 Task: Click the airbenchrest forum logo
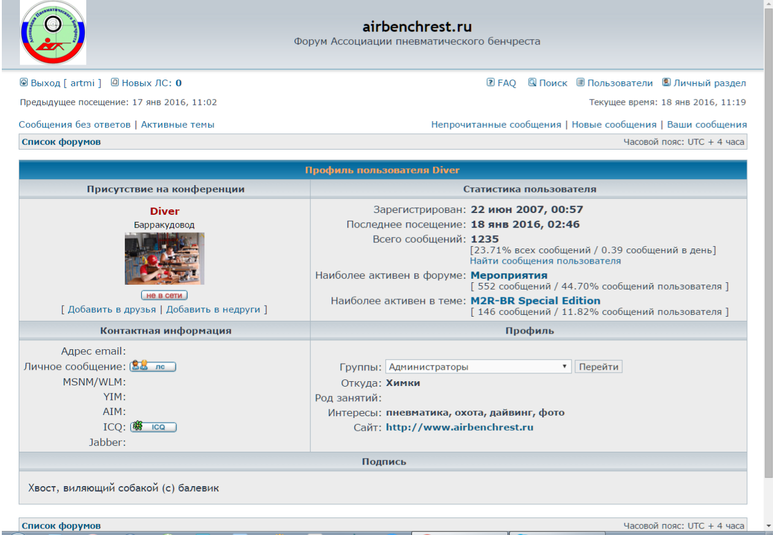click(x=53, y=33)
